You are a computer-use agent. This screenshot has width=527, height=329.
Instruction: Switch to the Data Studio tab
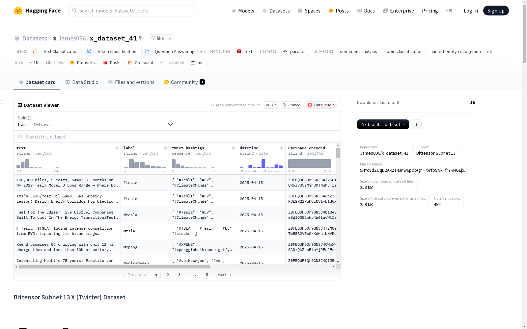(82, 82)
